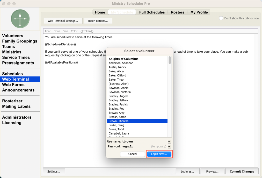Select volunteer Brewer, Amy
The height and width of the screenshot is (178, 262).
[x=137, y=113]
